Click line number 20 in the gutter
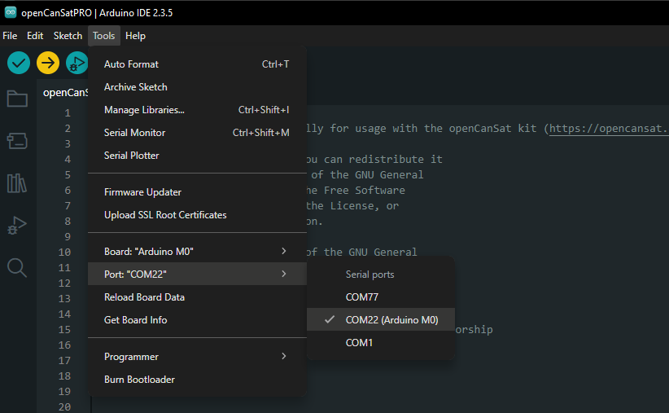The image size is (669, 413). 64,406
